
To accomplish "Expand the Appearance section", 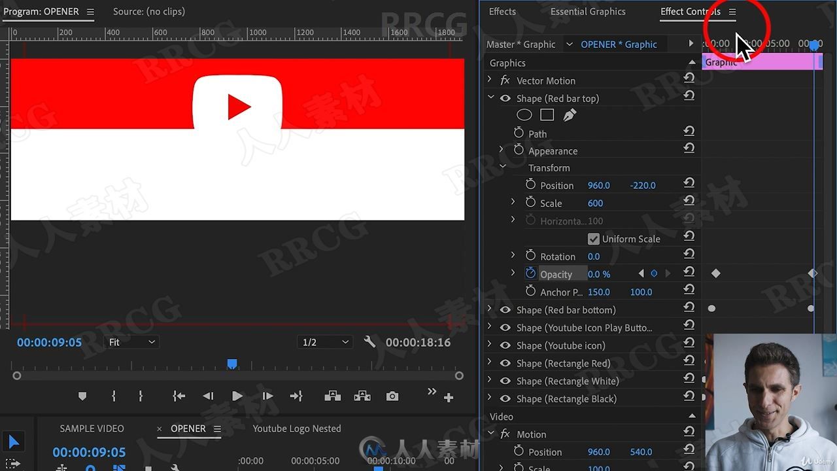I will (x=502, y=150).
